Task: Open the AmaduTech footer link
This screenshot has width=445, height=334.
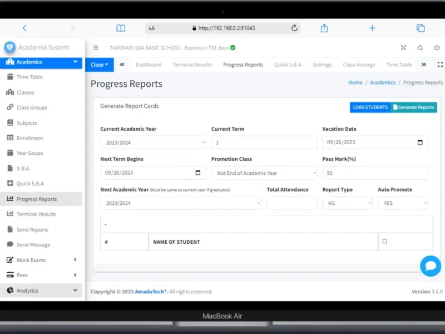Action: [x=151, y=291]
